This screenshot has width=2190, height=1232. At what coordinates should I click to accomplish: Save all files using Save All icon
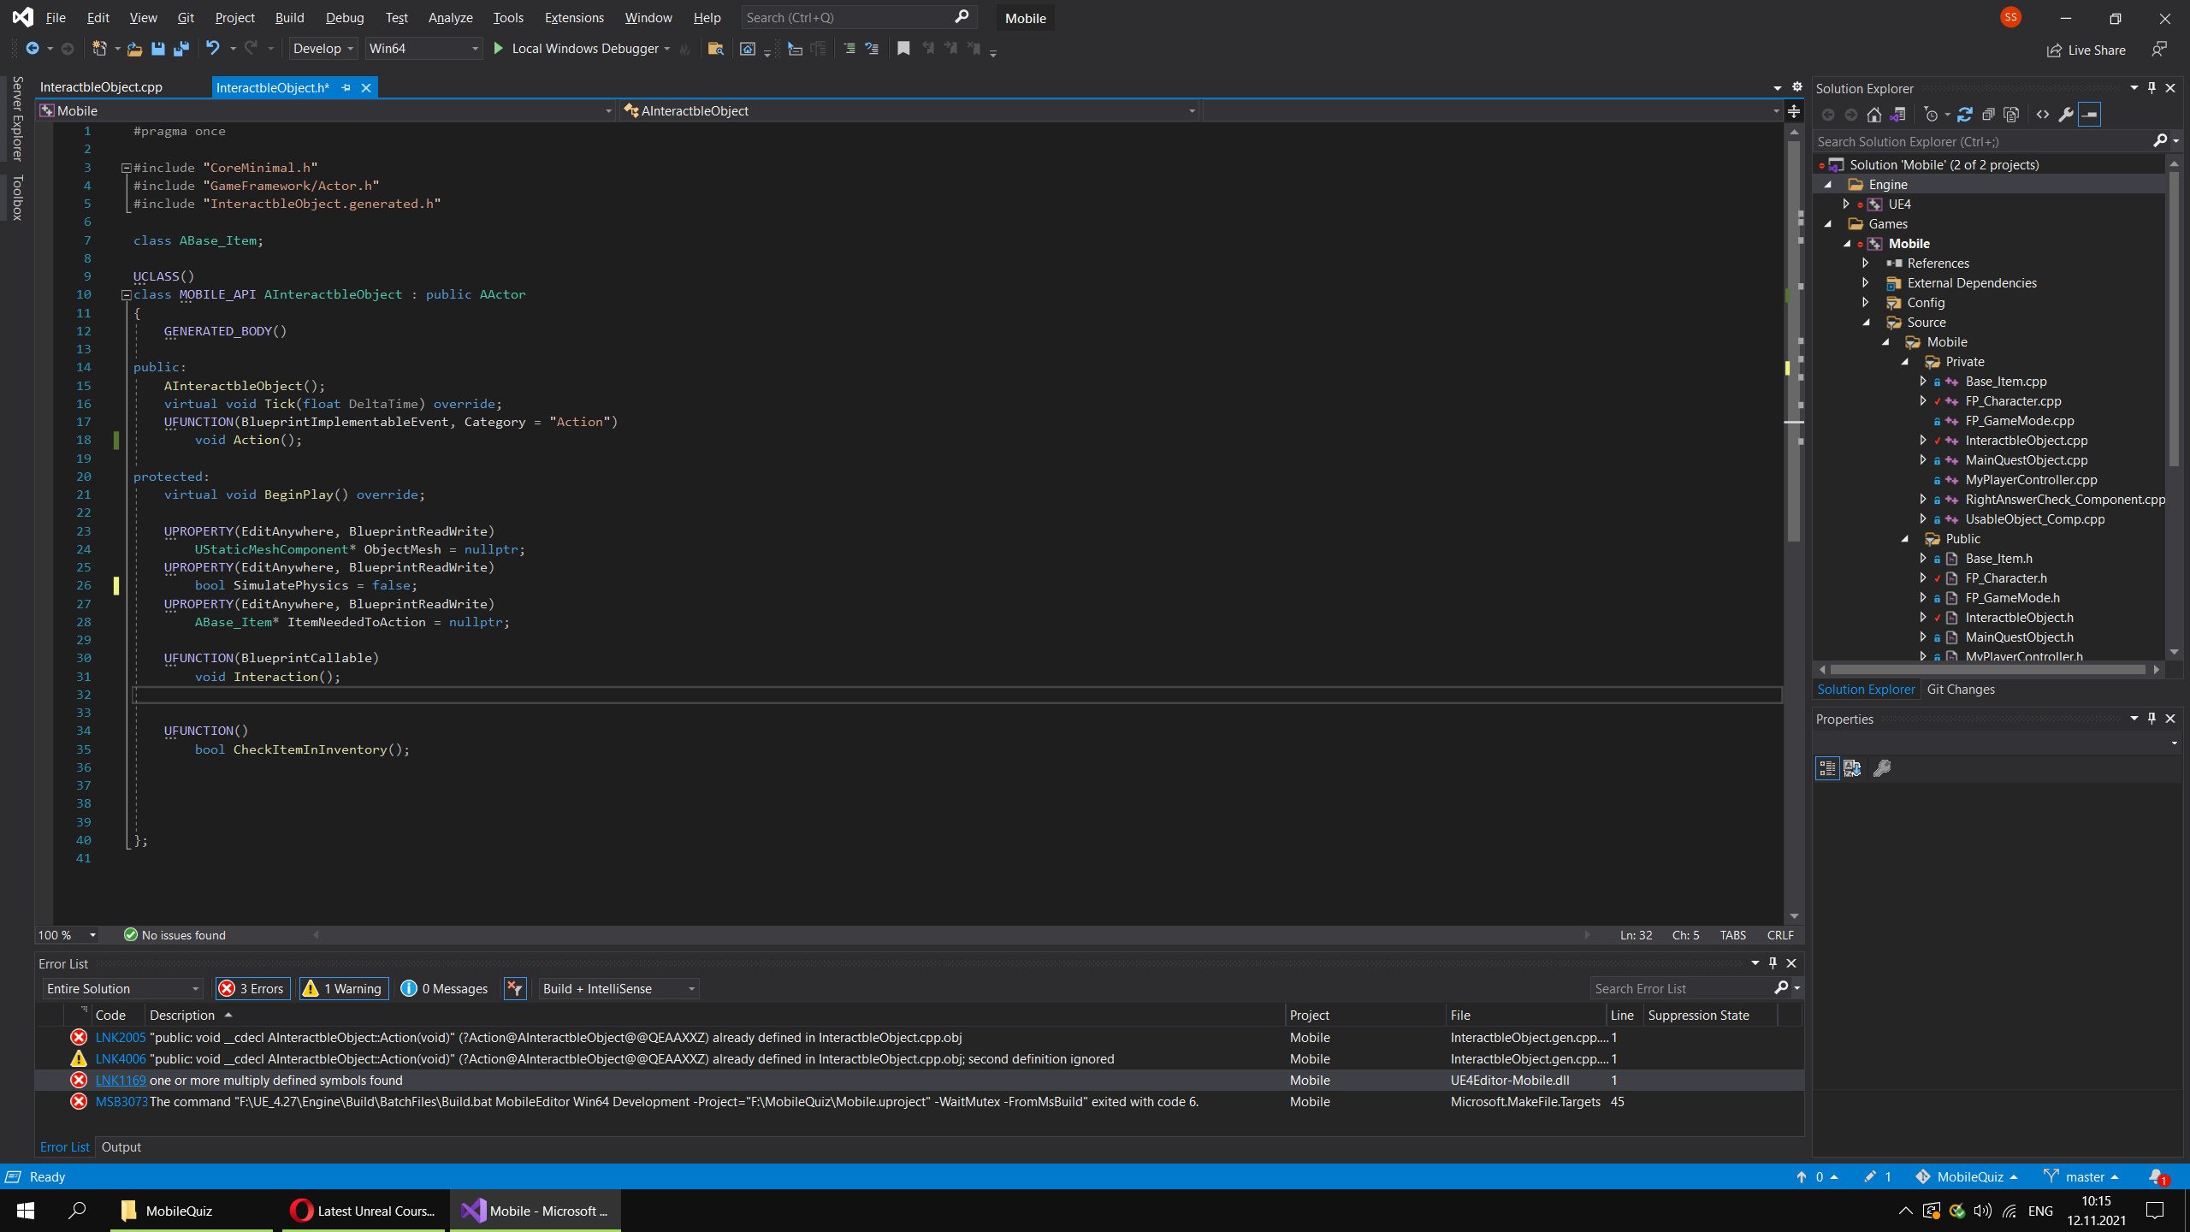[x=181, y=49]
